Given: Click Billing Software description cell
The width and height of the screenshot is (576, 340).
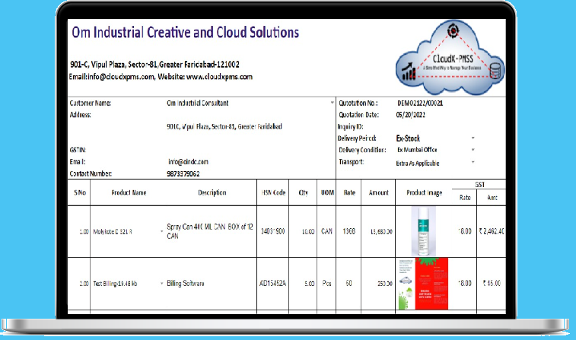Looking at the screenshot, I should click(x=185, y=284).
